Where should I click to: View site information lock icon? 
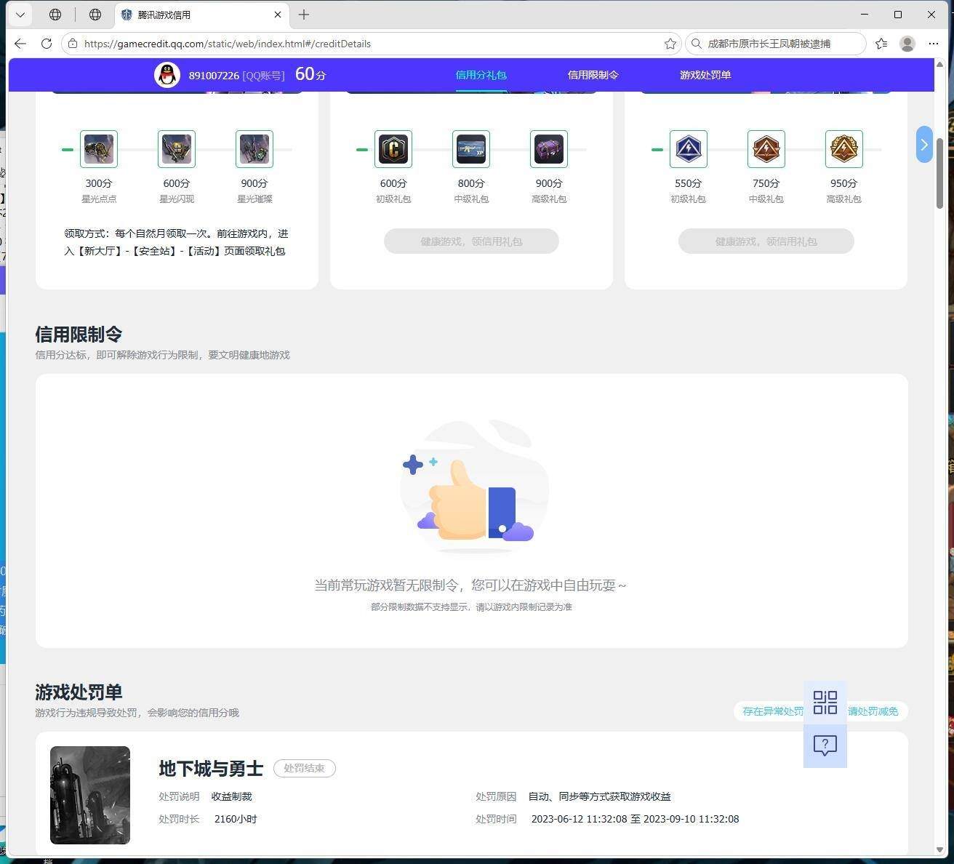pyautogui.click(x=73, y=44)
